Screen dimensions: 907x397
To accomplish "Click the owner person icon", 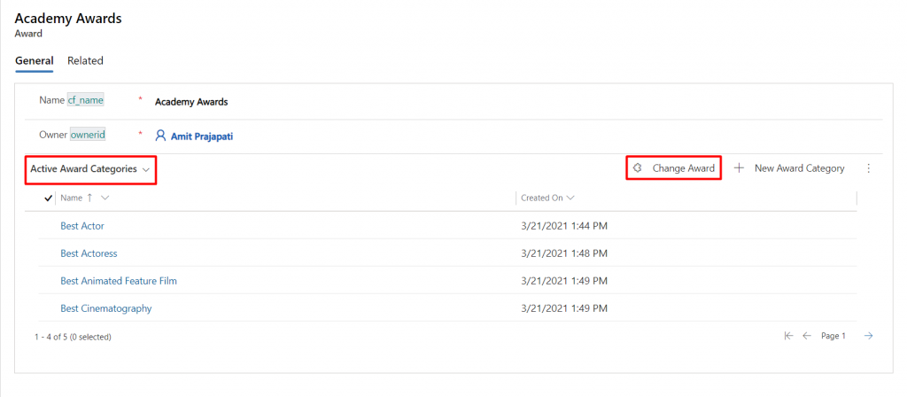I will pyautogui.click(x=160, y=136).
